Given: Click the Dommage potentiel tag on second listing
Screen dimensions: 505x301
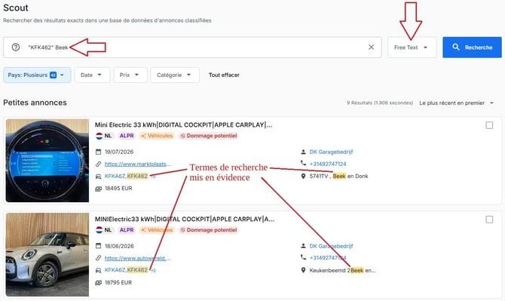Looking at the screenshot, I should pos(208,230).
